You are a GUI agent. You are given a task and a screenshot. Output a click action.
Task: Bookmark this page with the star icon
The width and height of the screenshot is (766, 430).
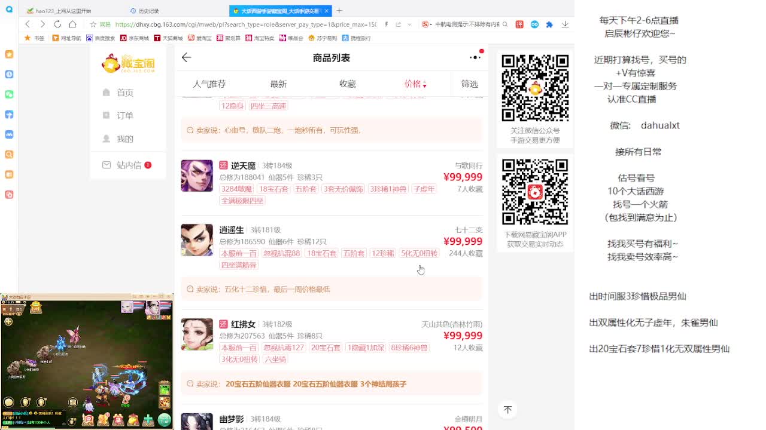[93, 24]
